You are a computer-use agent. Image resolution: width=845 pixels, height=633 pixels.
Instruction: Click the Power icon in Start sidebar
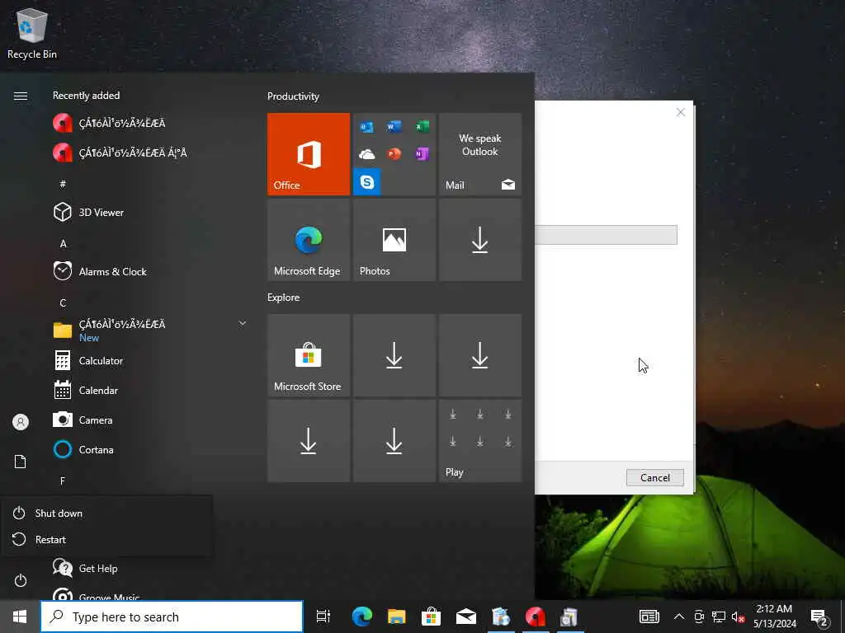click(21, 580)
